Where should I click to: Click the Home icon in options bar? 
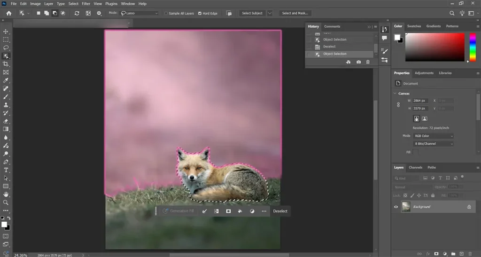9,13
